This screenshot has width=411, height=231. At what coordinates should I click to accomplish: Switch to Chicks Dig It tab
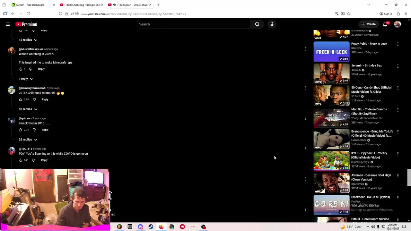point(81,5)
